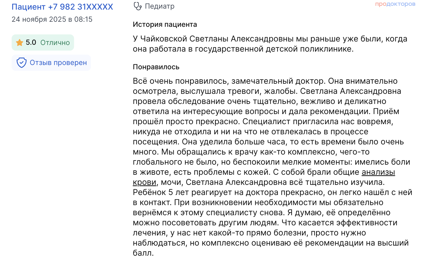The height and width of the screenshot is (261, 425).
Task: Click the stethoscope icon beside Педиатр
Action: [137, 6]
